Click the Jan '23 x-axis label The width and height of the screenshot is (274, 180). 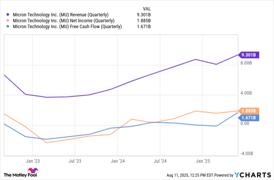[33, 161]
